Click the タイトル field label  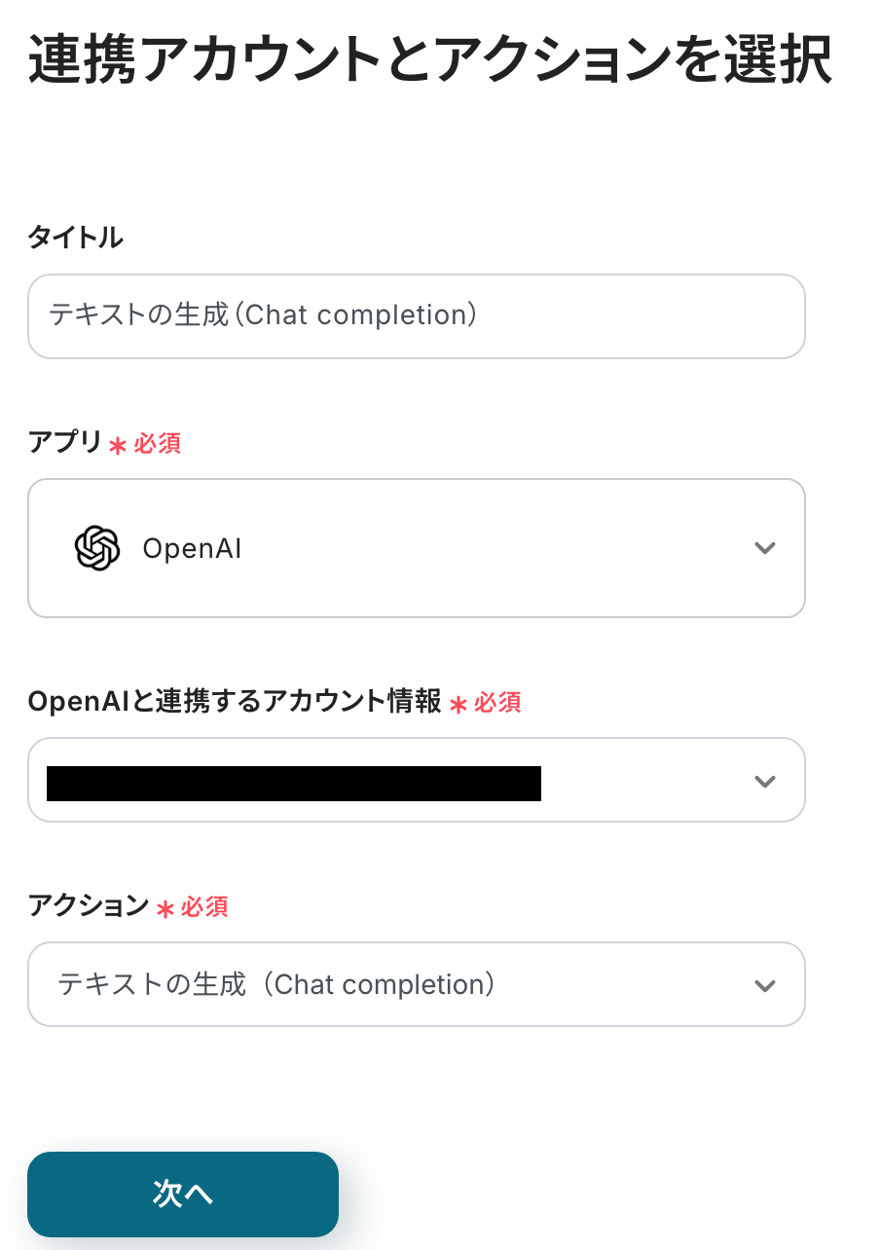point(76,237)
